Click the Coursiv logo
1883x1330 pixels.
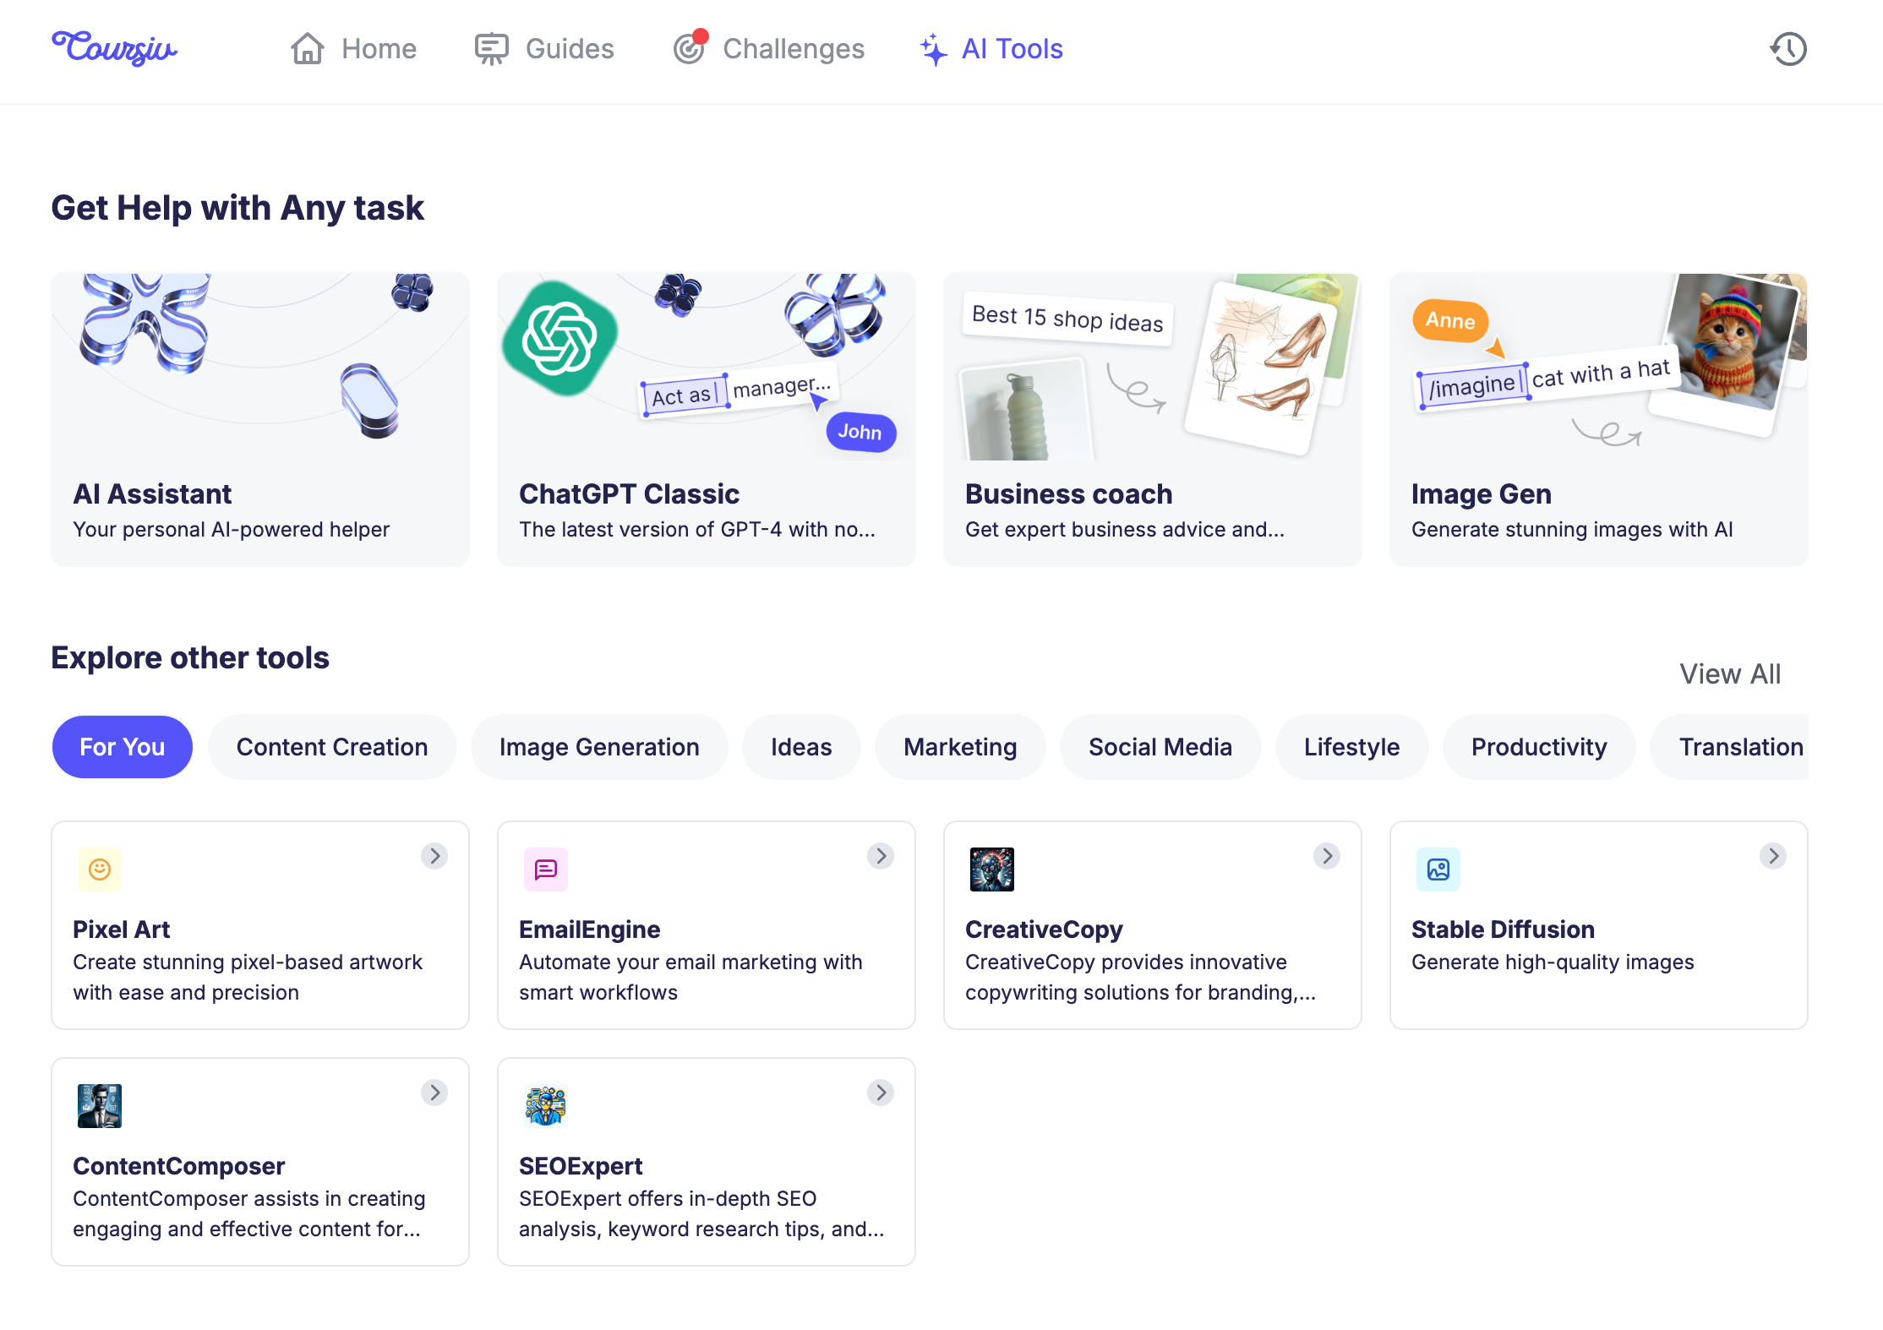115,48
